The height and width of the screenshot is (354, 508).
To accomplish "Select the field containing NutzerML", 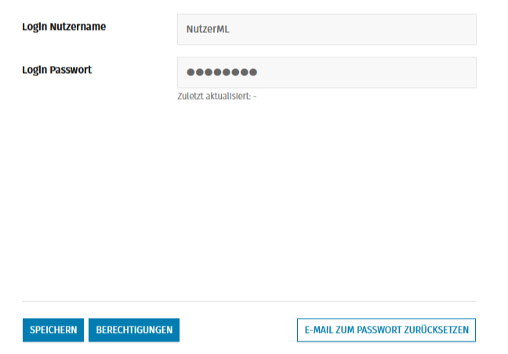I will pos(326,30).
